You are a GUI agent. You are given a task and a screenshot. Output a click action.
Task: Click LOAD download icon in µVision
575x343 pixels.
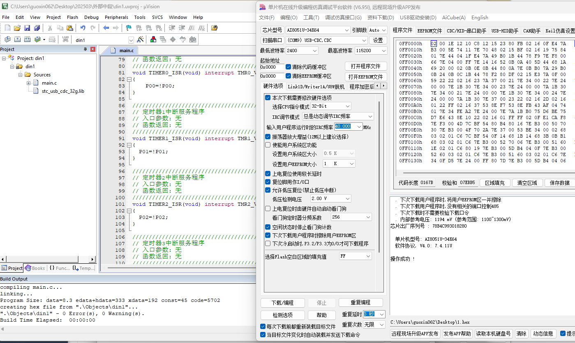pyautogui.click(x=65, y=39)
